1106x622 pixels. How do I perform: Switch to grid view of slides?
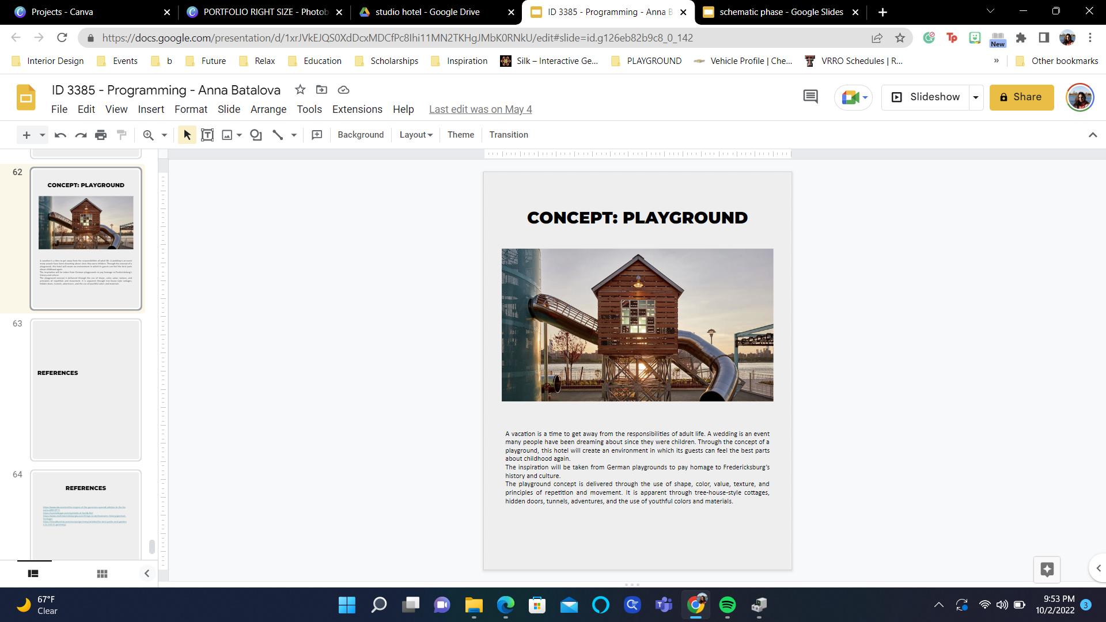102,574
